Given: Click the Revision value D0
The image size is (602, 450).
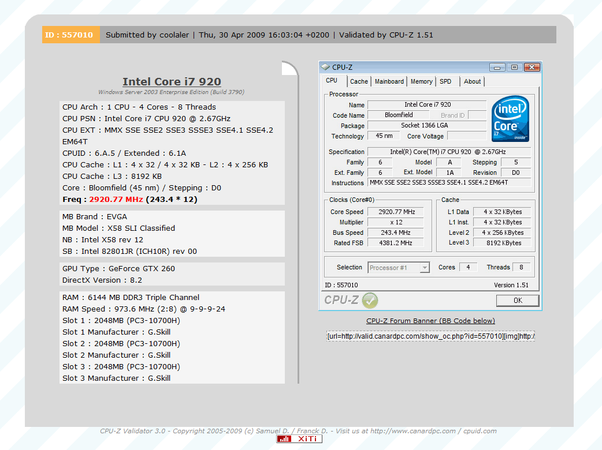Looking at the screenshot, I should coord(516,172).
